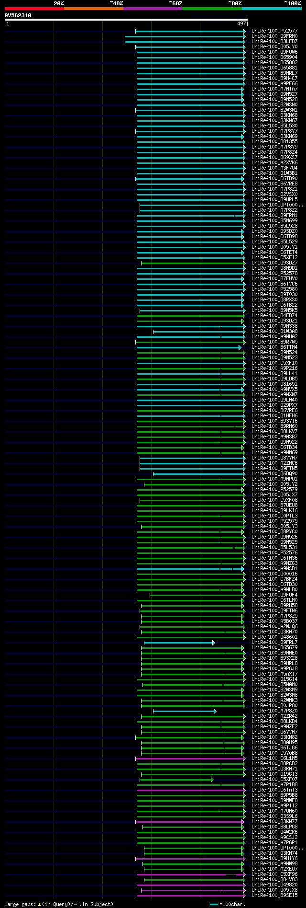The height and width of the screenshot is (908, 306).
Task: Click the purple alignment bar for UniRef100_Q3KN77
Action: click(190, 822)
